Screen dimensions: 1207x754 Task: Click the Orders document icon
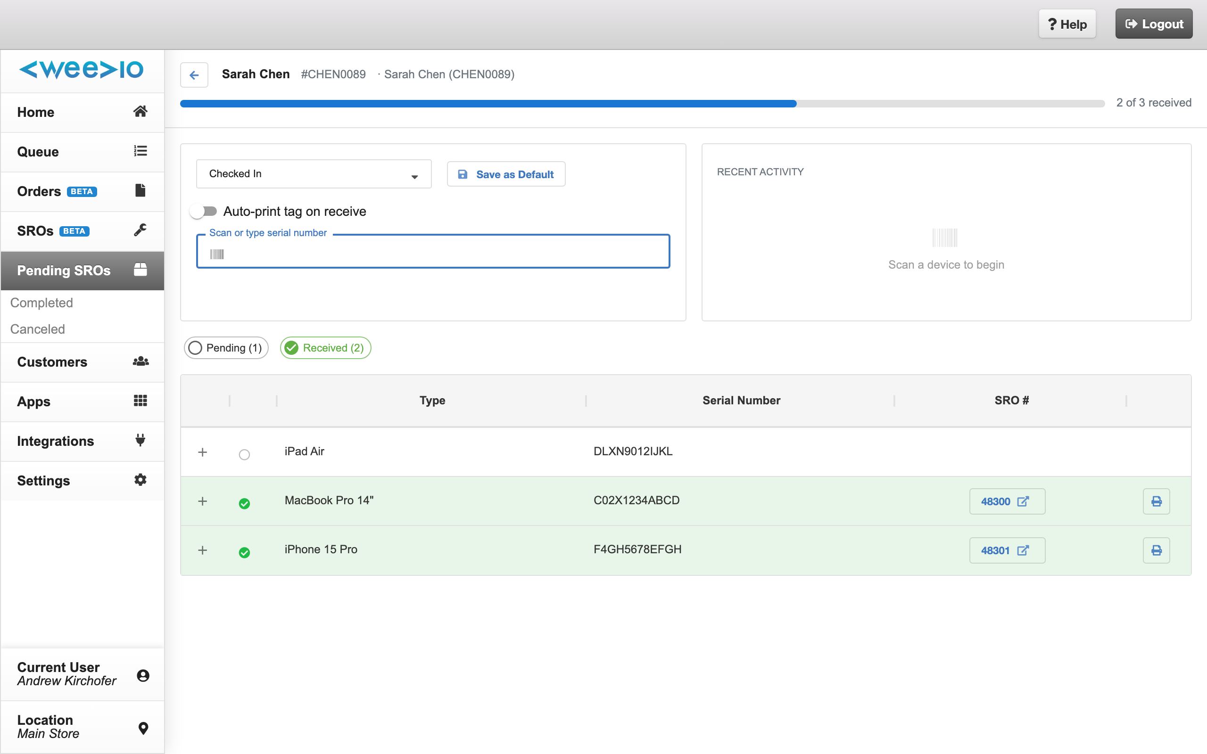pos(140,190)
